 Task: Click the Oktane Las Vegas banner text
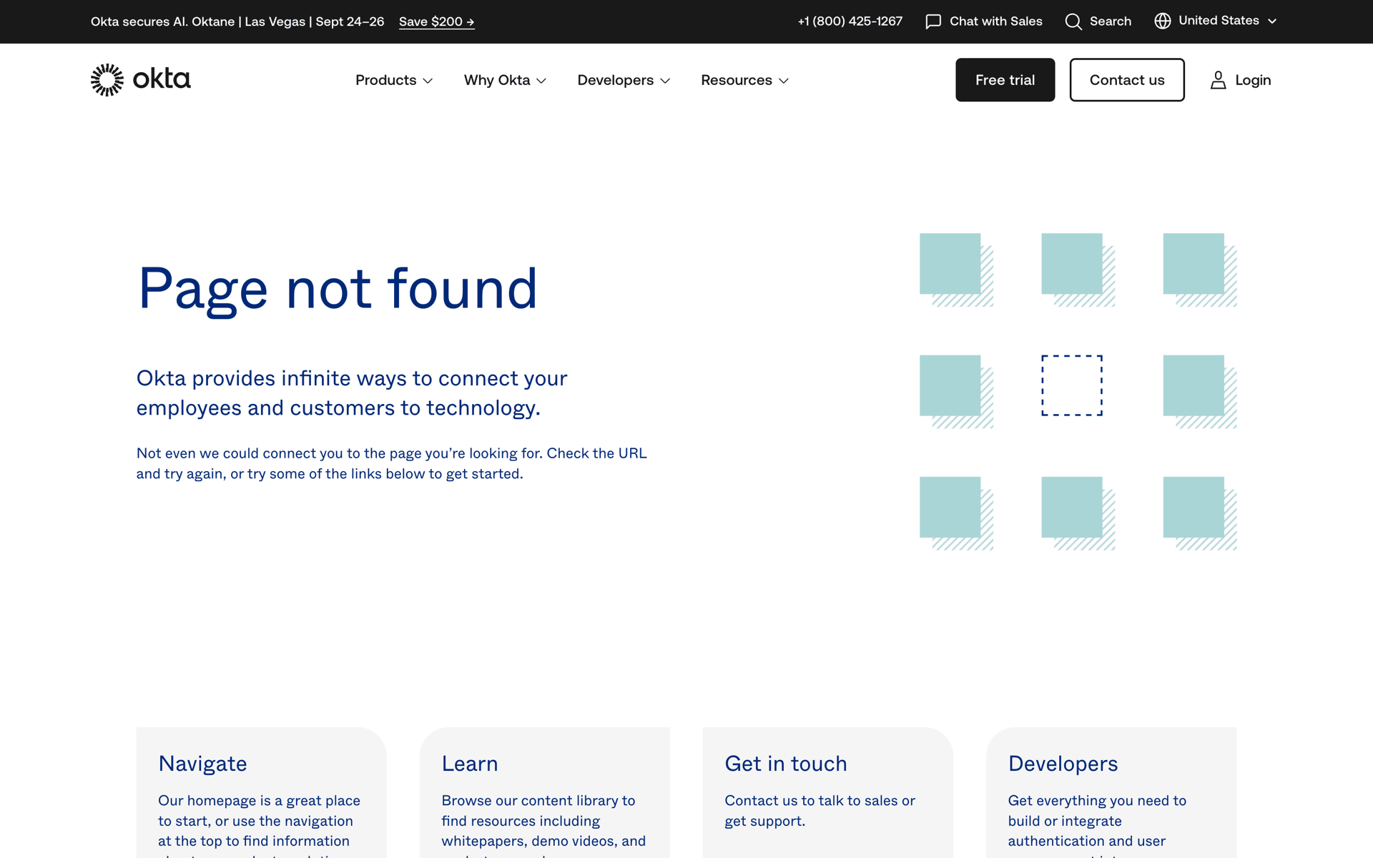coord(237,21)
